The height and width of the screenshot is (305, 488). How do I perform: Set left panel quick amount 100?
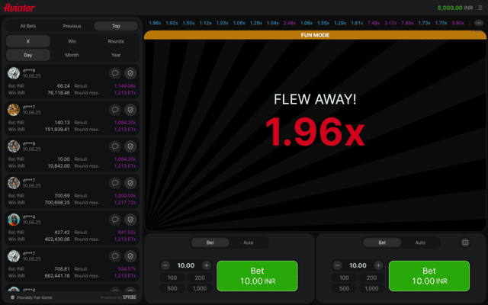coord(172,278)
